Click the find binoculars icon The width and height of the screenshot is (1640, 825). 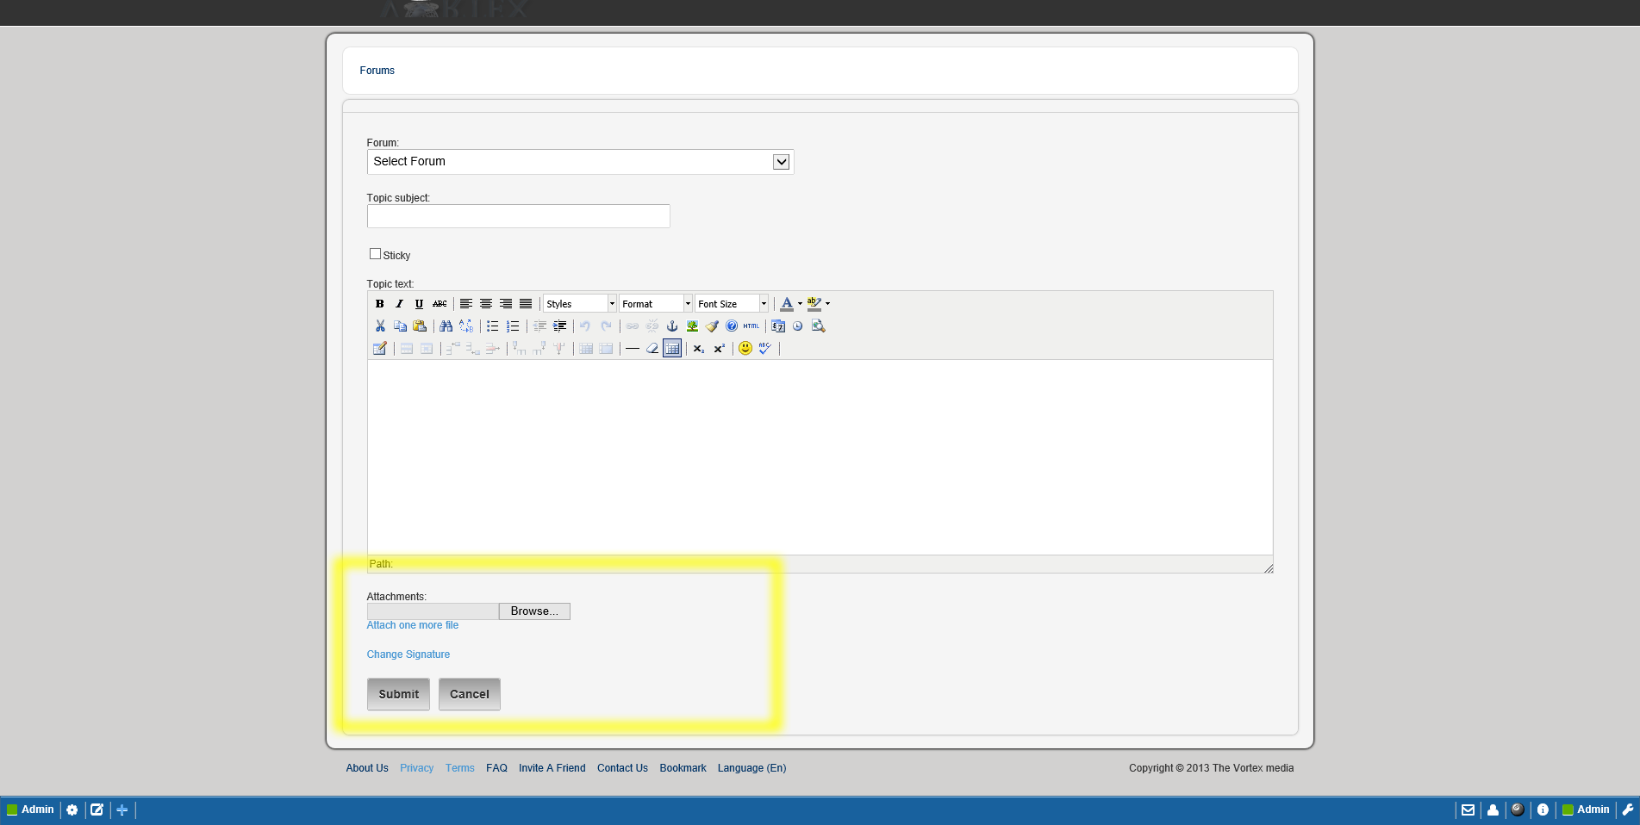(x=446, y=326)
